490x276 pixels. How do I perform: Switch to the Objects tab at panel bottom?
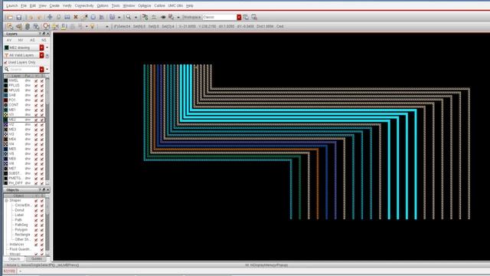15,259
